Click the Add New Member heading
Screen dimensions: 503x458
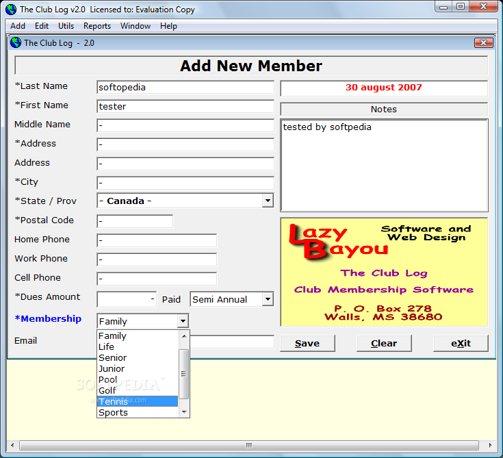coord(251,66)
